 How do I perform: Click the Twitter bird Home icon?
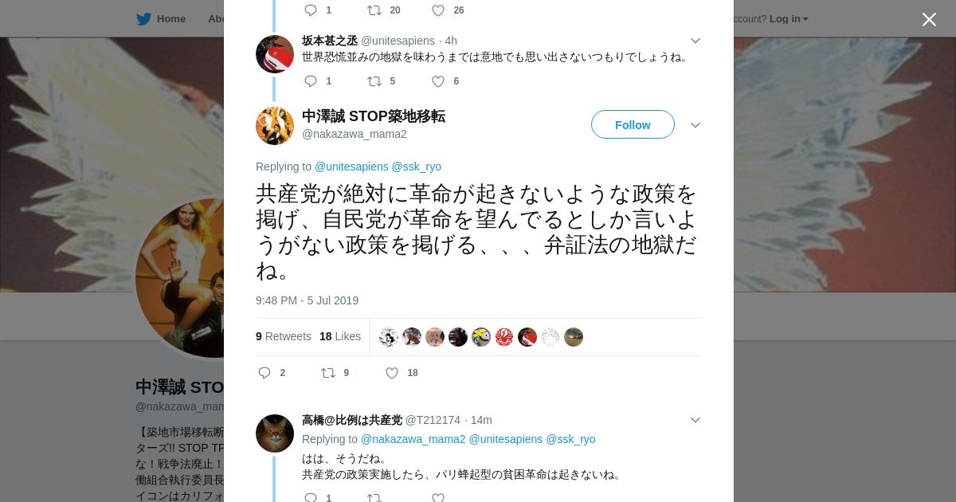[143, 19]
